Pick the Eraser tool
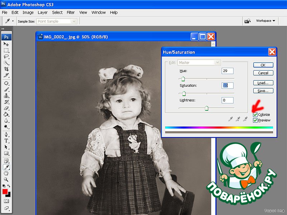Image resolution: width=287 pixels, height=215 pixels. (x=6, y=108)
